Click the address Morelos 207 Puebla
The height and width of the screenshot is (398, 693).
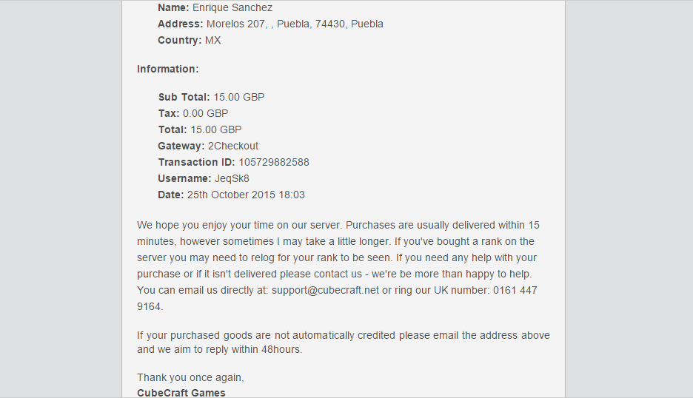pyautogui.click(x=295, y=24)
